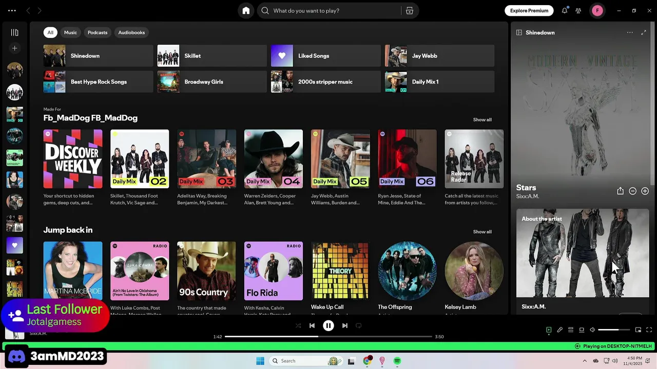This screenshot has width=657, height=369.
Task: Click Explore Premium button
Action: [x=529, y=11]
